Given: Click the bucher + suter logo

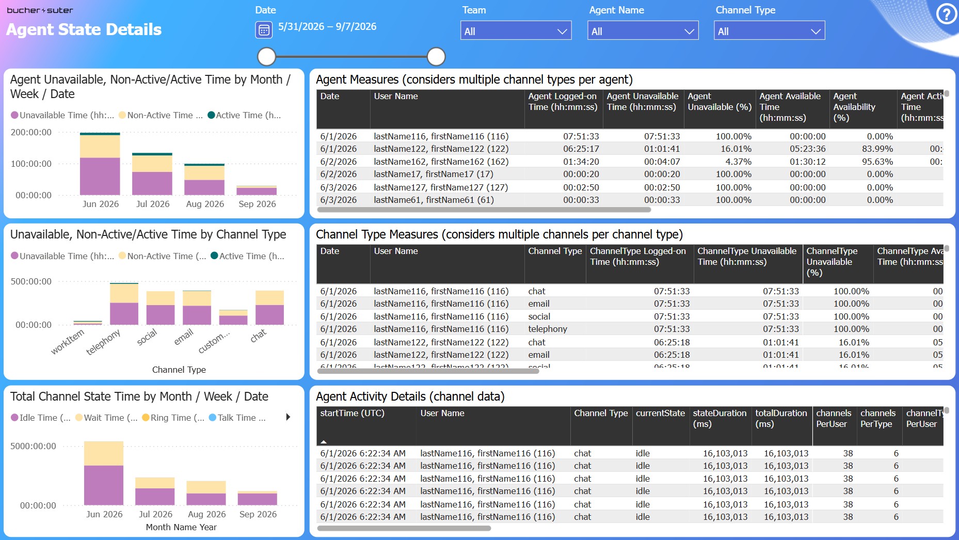Looking at the screenshot, I should pyautogui.click(x=40, y=10).
